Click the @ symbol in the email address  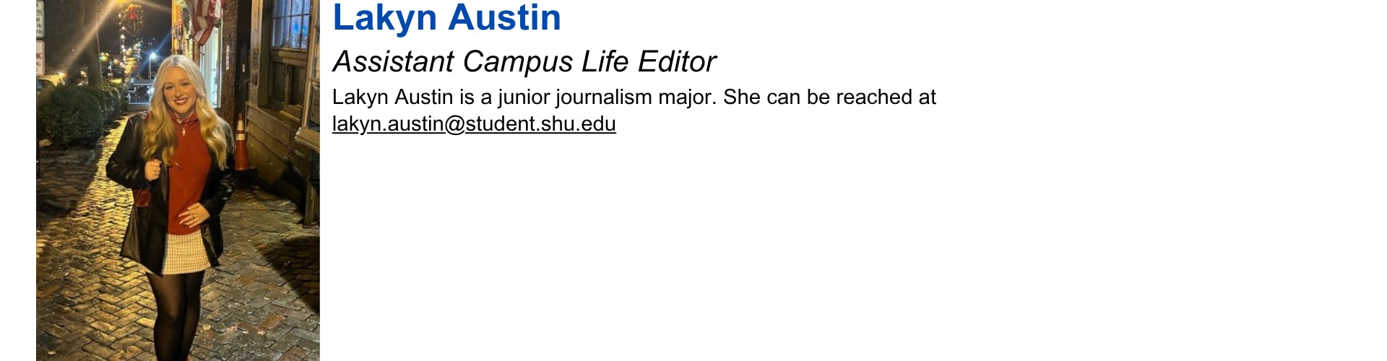click(x=454, y=124)
